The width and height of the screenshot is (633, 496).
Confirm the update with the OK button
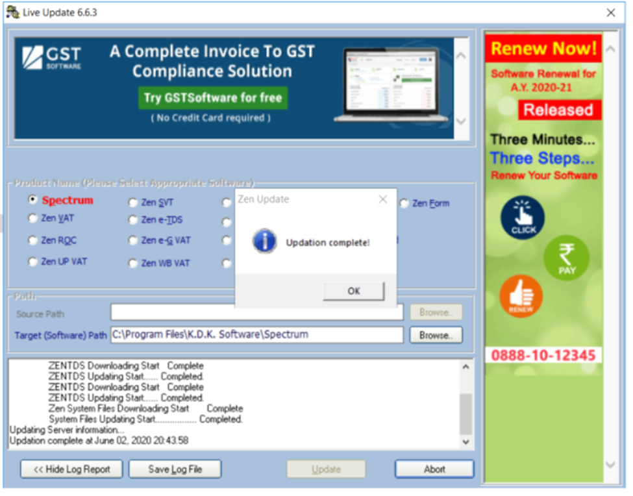(354, 291)
